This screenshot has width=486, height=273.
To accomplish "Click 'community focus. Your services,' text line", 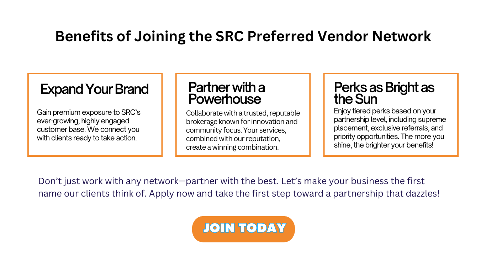I will coord(236,130).
